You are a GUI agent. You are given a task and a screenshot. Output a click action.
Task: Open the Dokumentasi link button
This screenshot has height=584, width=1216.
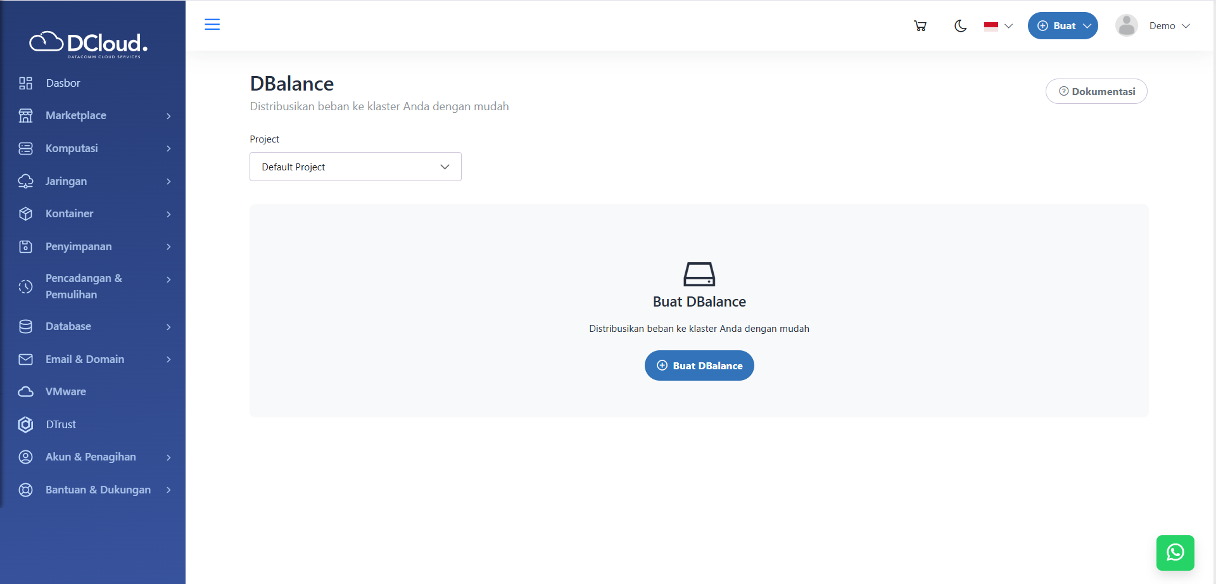pyautogui.click(x=1096, y=91)
